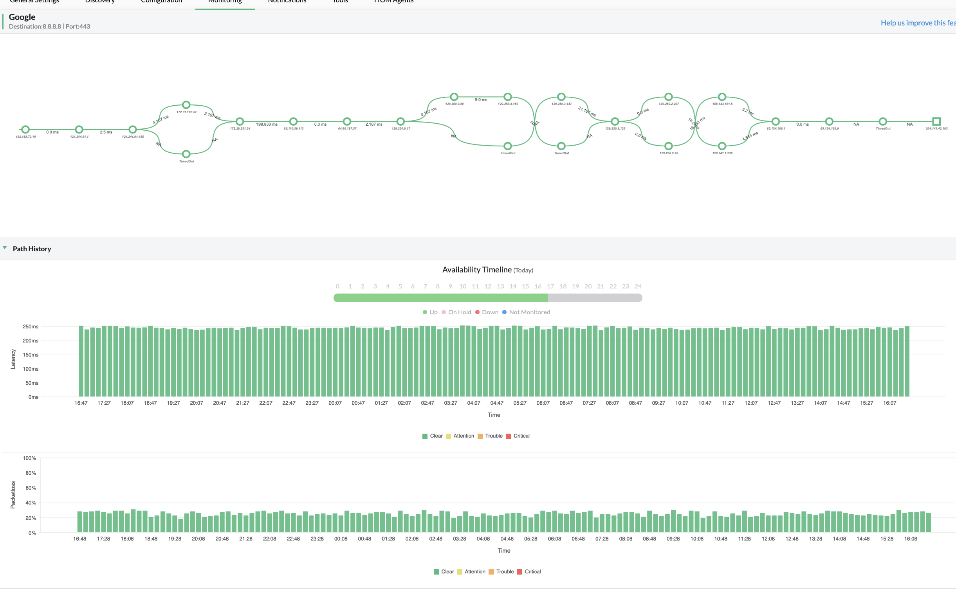Open the Configuration tab
This screenshot has height=591, width=956.
pos(161,2)
